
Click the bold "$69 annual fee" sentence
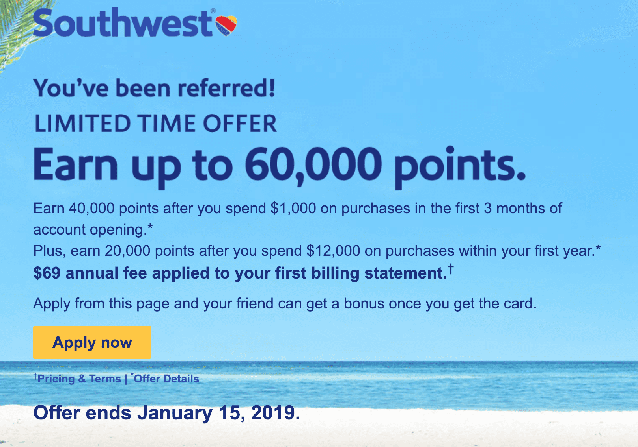240,273
